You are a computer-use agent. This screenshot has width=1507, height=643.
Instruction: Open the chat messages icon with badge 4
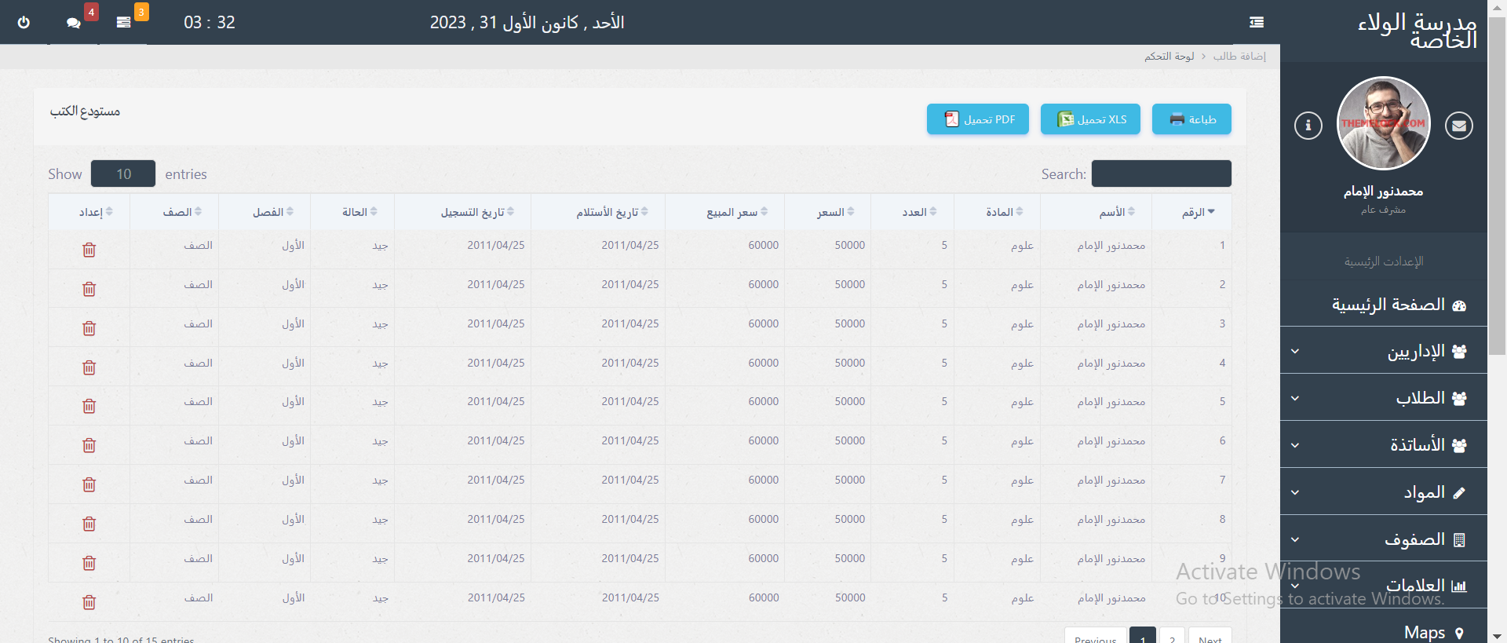click(74, 23)
